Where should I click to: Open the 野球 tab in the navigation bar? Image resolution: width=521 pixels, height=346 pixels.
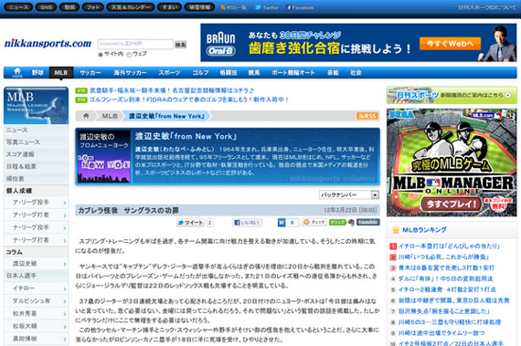click(x=37, y=73)
